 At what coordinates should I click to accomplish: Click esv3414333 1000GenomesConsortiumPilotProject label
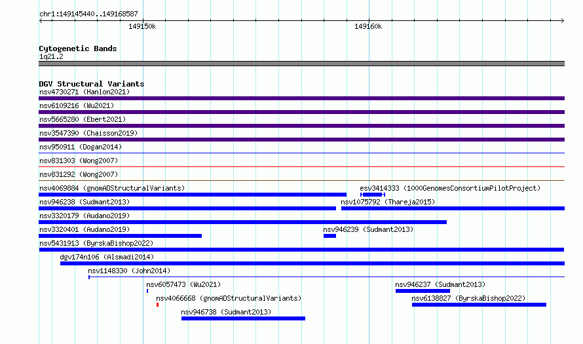tap(450, 188)
